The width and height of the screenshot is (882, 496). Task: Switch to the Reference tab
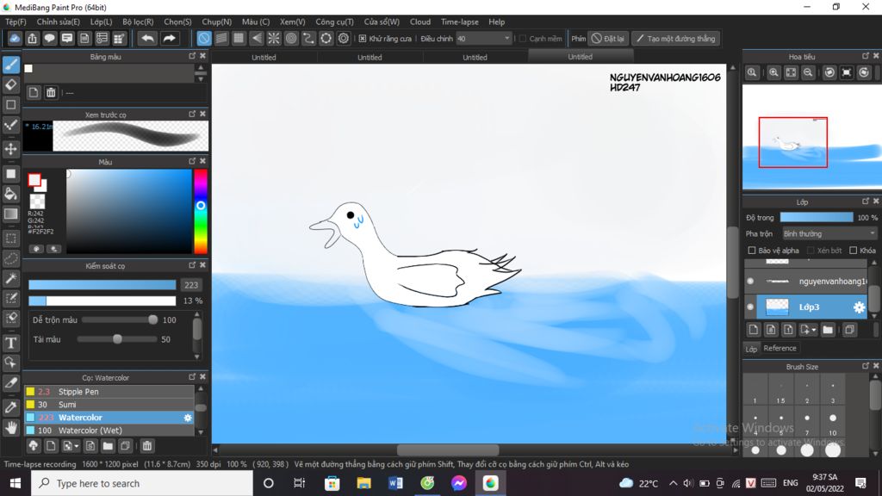[x=780, y=348]
